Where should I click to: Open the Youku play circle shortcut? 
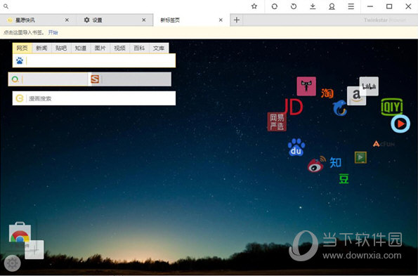[400, 124]
